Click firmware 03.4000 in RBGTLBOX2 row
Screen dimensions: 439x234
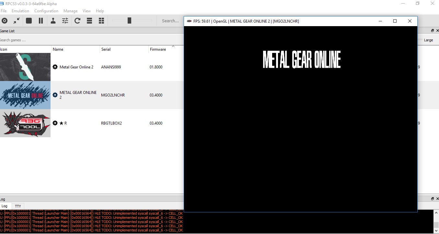click(x=156, y=123)
